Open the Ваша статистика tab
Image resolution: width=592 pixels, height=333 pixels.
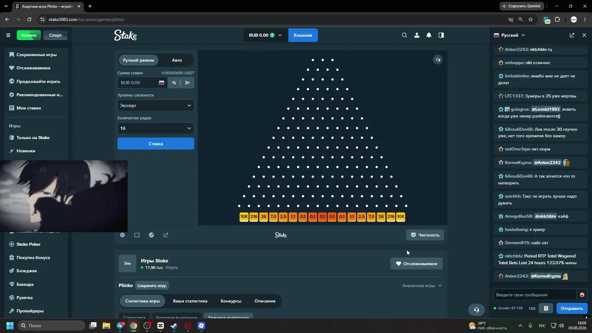190,301
